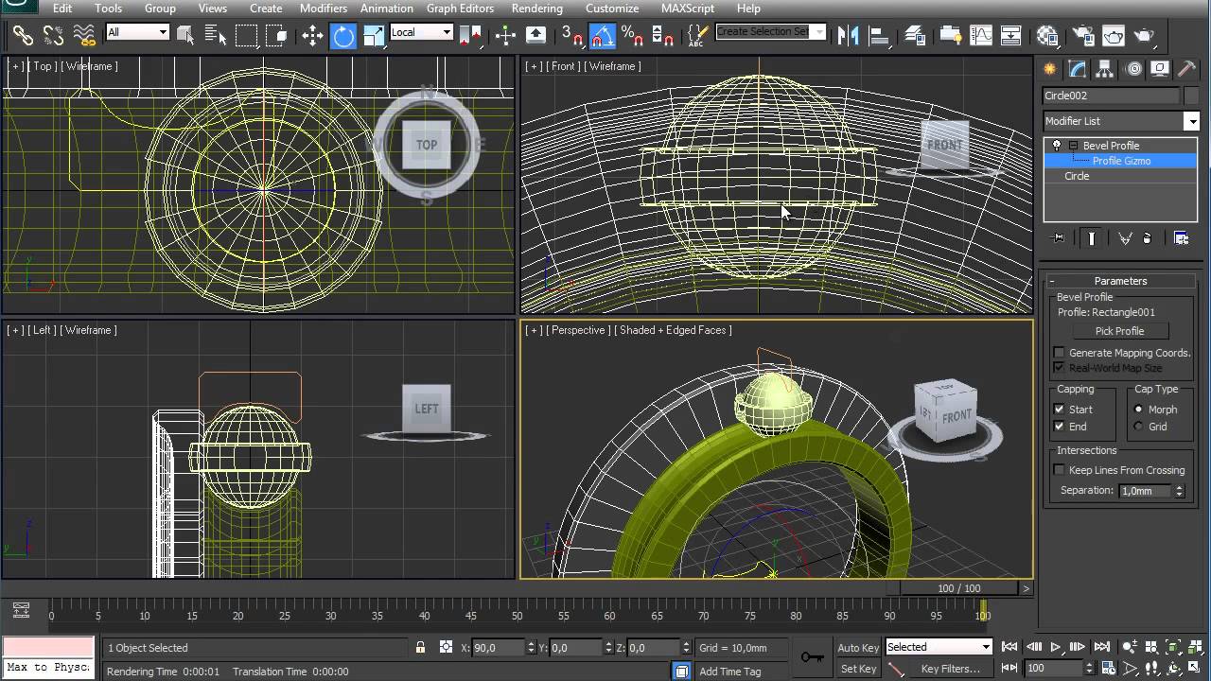
Task: Open key mode Selected dropdown
Action: (x=939, y=647)
